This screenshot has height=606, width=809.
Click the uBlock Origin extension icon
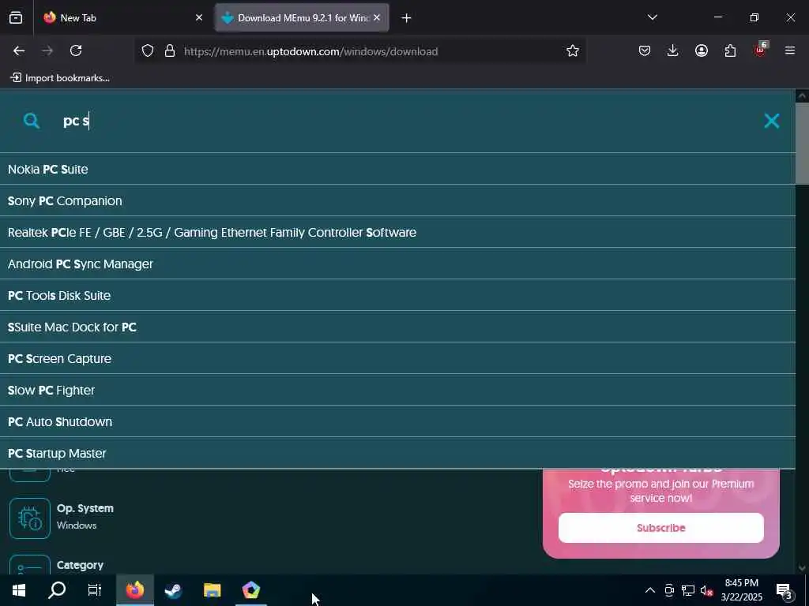[x=760, y=50]
